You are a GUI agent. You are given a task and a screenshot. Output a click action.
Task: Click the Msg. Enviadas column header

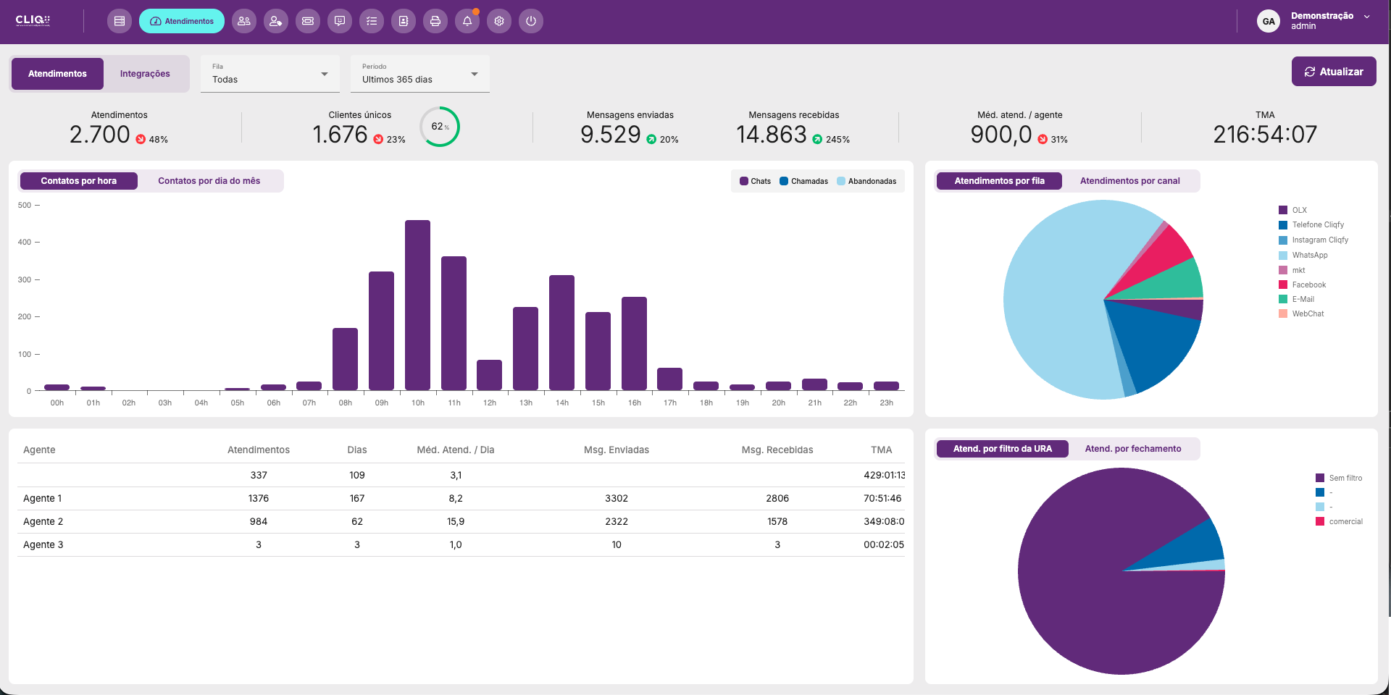(617, 450)
